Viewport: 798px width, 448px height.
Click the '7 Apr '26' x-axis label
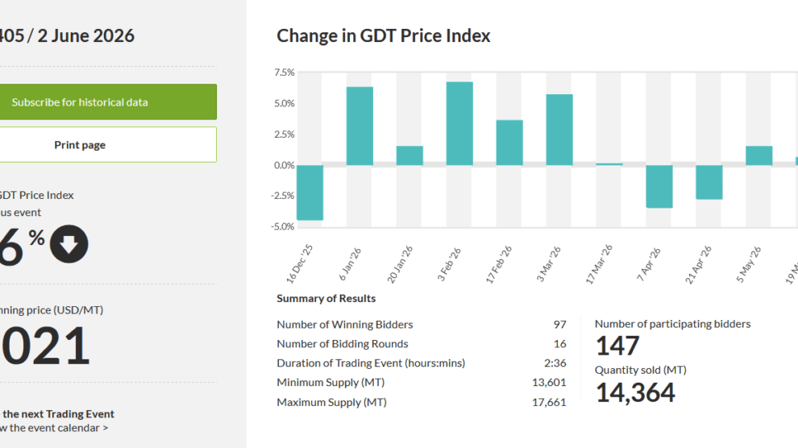pos(648,264)
